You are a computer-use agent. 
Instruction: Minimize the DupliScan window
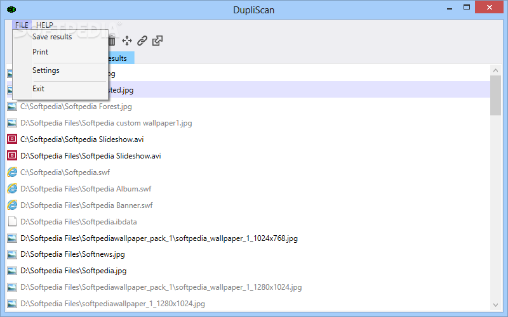(x=450, y=8)
